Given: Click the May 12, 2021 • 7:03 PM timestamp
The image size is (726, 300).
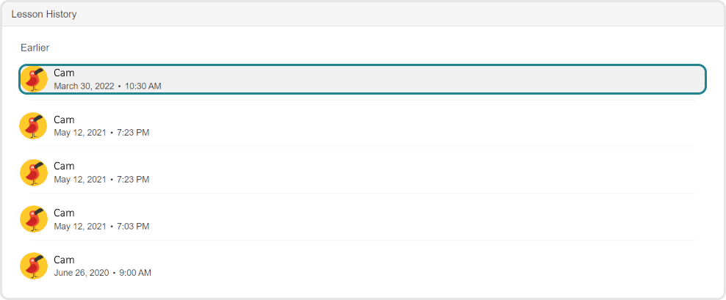Looking at the screenshot, I should [101, 226].
